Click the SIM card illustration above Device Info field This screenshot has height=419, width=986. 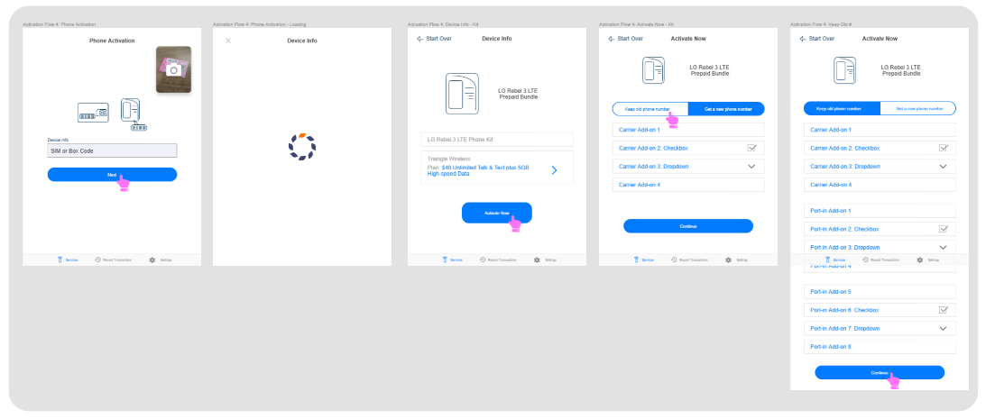[x=91, y=113]
